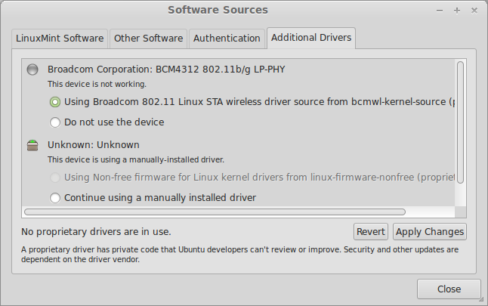
Task: Click Apply Changes
Action: [430, 232]
